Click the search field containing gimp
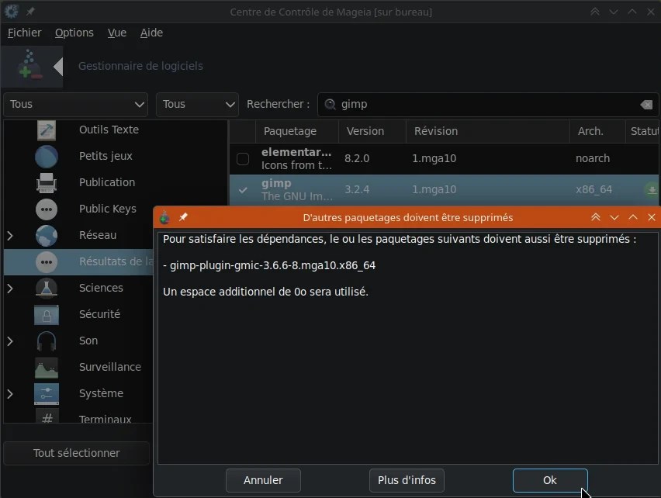Image resolution: width=661 pixels, height=498 pixels. [488, 105]
